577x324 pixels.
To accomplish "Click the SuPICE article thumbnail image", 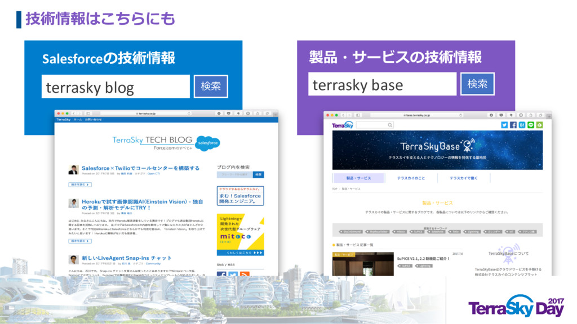I will pos(363,264).
